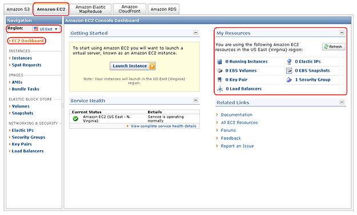Click the Elastic IPs globe icon
This screenshot has height=215, width=357.
(289, 61)
